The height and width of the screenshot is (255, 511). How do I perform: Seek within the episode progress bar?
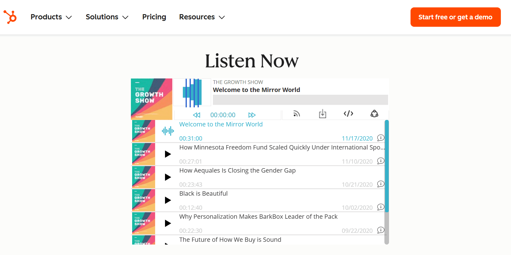coord(301,100)
